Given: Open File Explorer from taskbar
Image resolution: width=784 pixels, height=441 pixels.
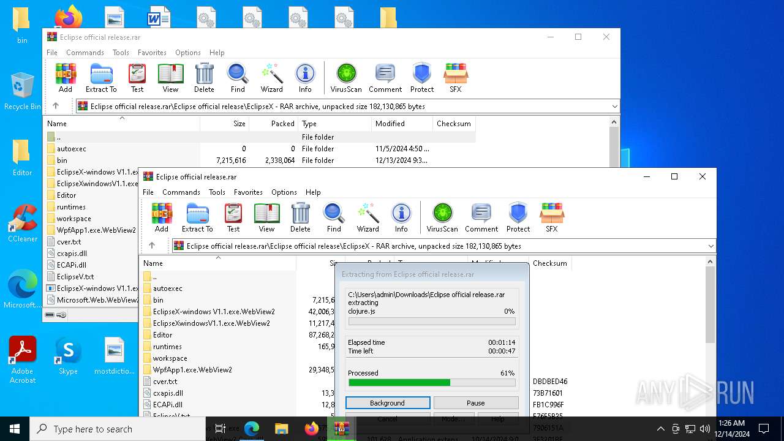Looking at the screenshot, I should pos(282,429).
